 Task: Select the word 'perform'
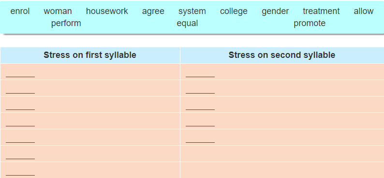66,24
